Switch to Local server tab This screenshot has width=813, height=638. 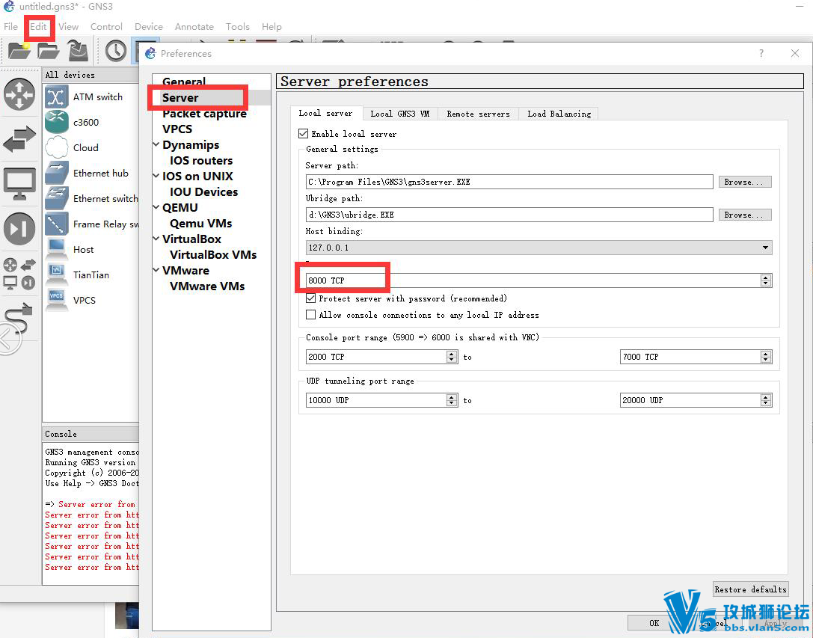point(325,113)
